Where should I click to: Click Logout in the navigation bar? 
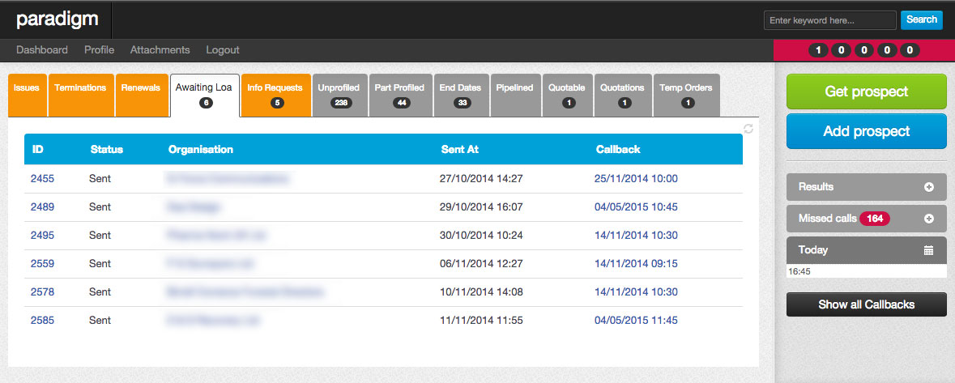click(x=223, y=50)
